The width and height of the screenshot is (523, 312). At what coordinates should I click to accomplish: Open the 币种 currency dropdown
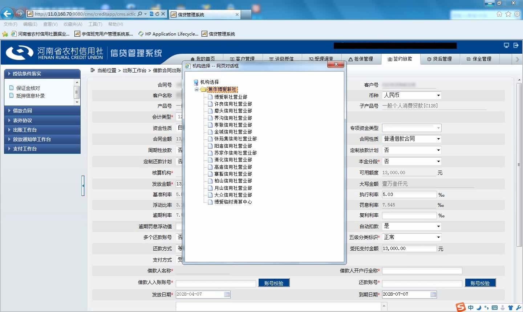click(412, 95)
